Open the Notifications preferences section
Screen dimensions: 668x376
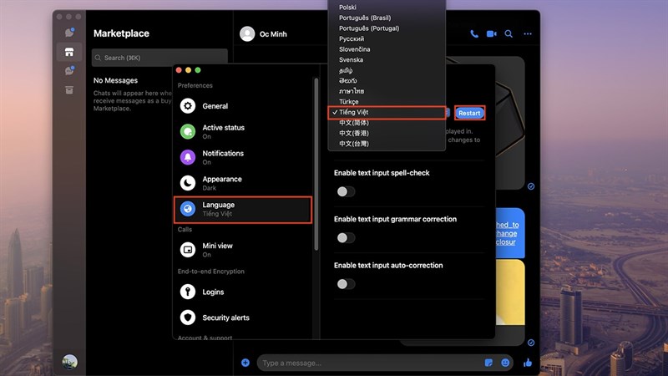(243, 157)
